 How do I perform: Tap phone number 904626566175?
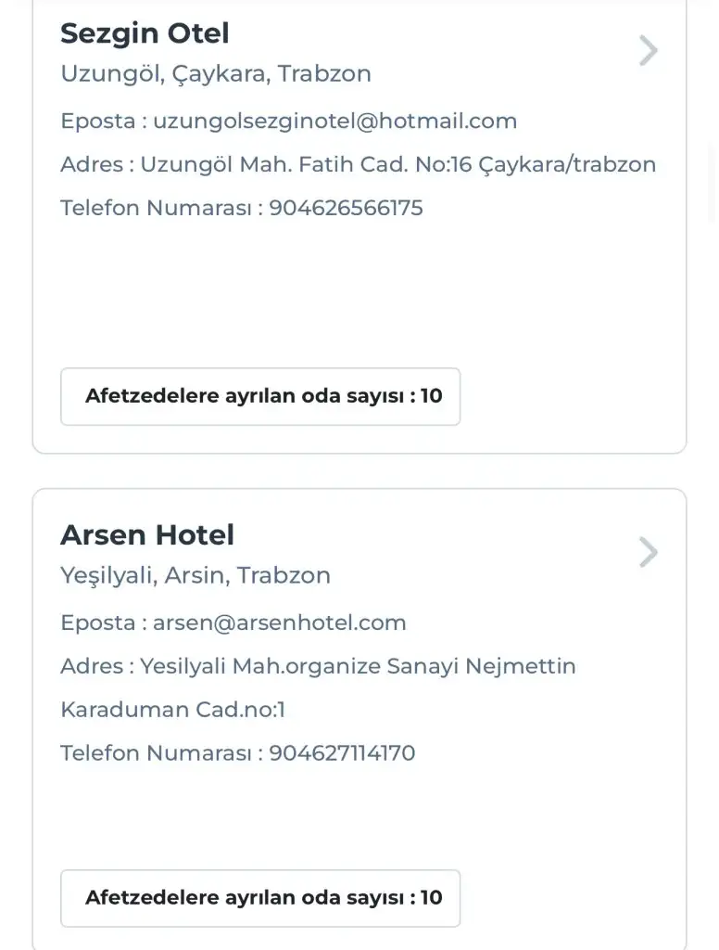pos(346,208)
